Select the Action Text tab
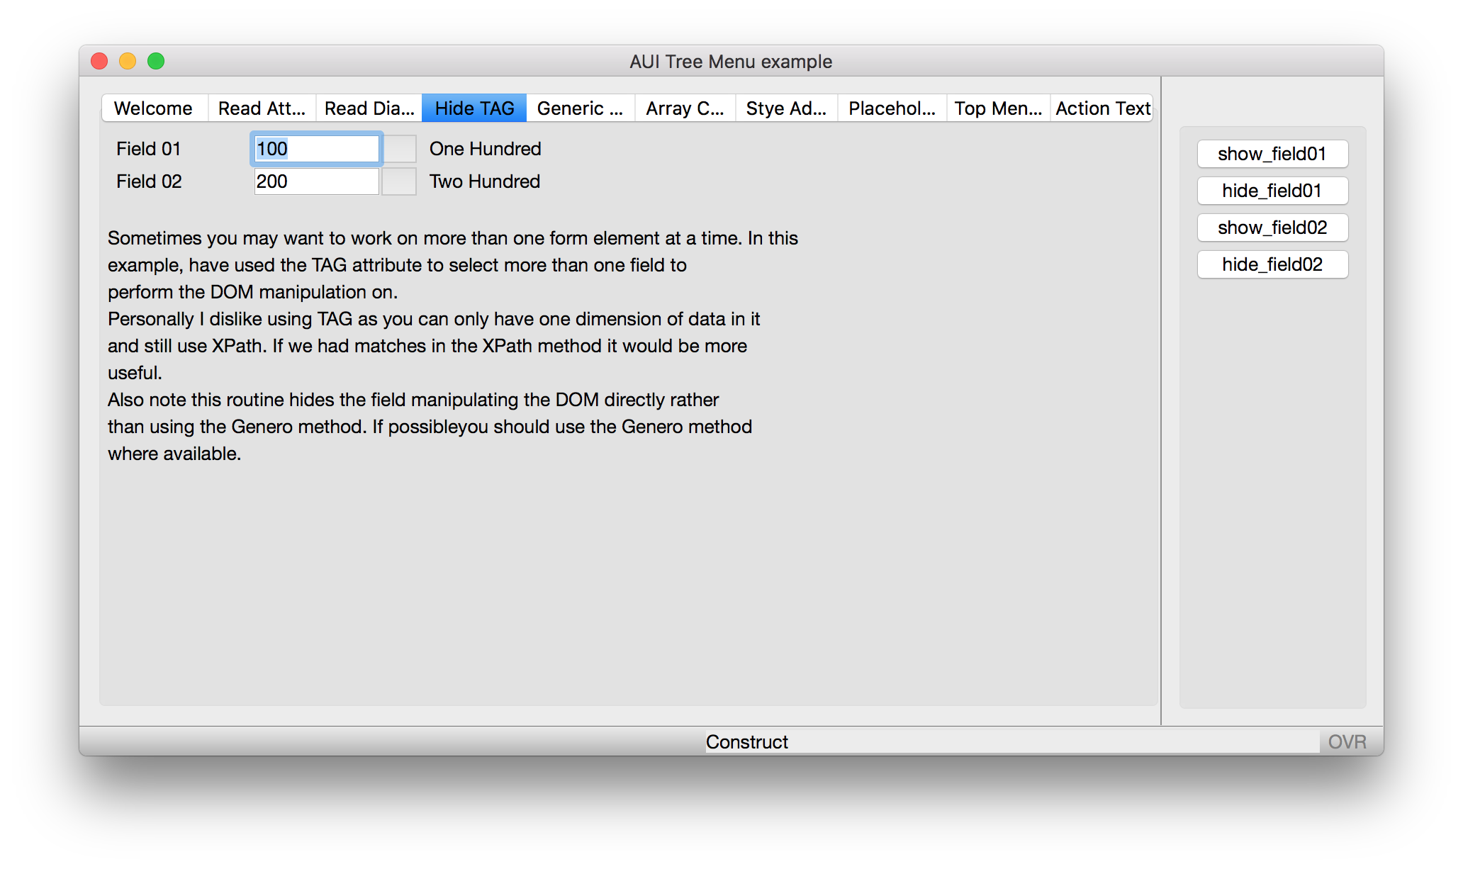The image size is (1463, 869). [x=1102, y=108]
